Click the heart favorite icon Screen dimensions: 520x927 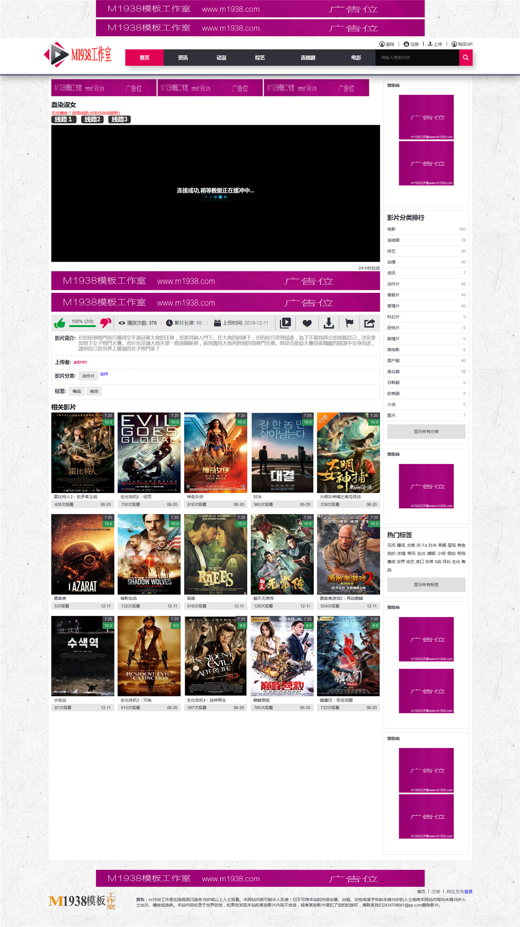pos(307,323)
